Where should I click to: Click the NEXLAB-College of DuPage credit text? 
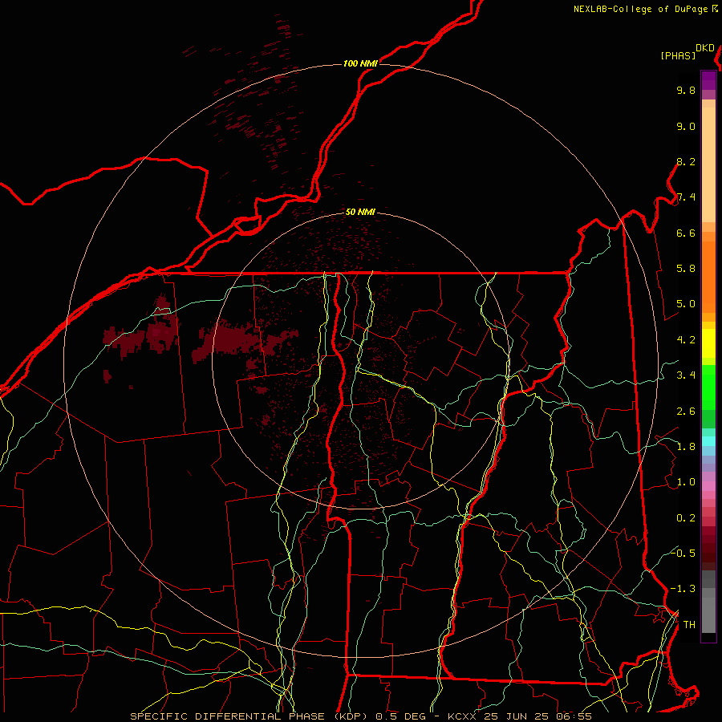pyautogui.click(x=642, y=9)
